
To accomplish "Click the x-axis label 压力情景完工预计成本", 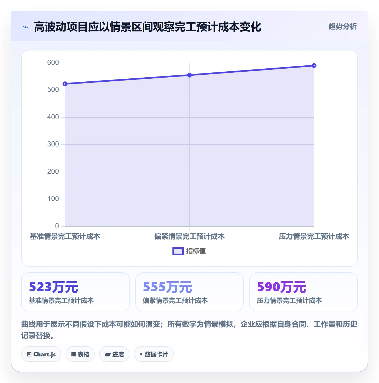I will point(314,237).
